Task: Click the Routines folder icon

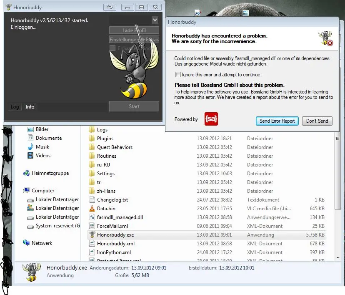Action: 92,156
